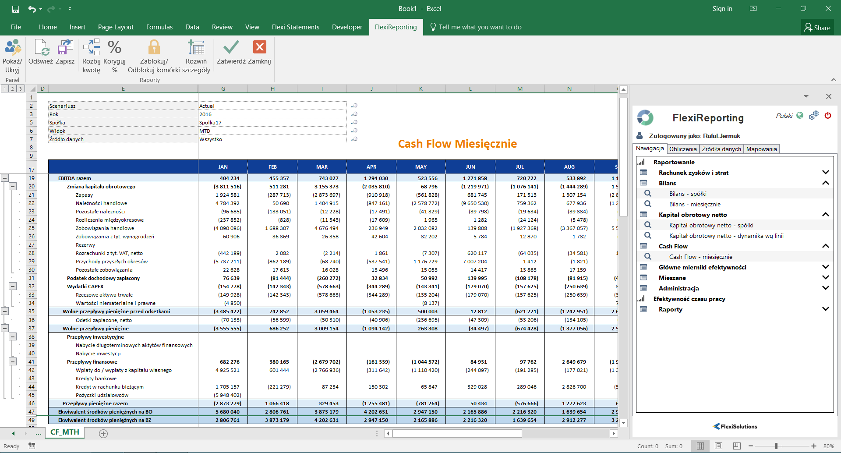841x453 pixels.
Task: Open Cash Flow - miesięcznie report
Action: coord(700,257)
